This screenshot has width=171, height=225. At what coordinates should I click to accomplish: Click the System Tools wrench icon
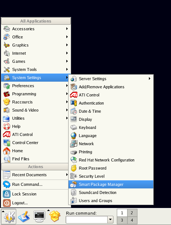click(7, 69)
